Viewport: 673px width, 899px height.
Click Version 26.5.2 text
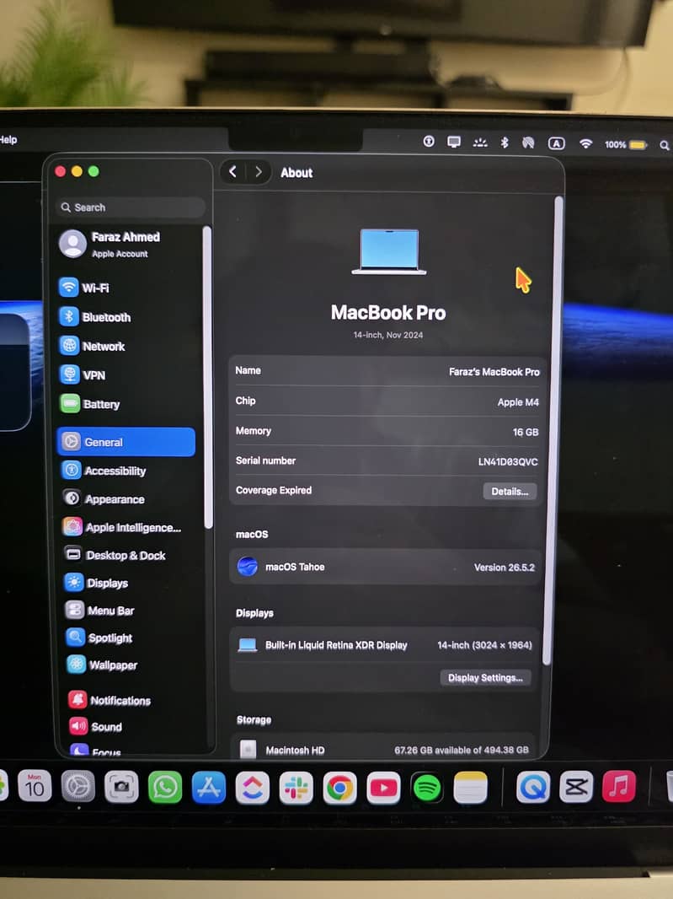tap(504, 567)
